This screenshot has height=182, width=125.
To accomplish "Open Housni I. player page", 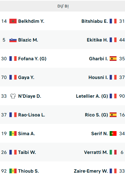I will point(98,77).
